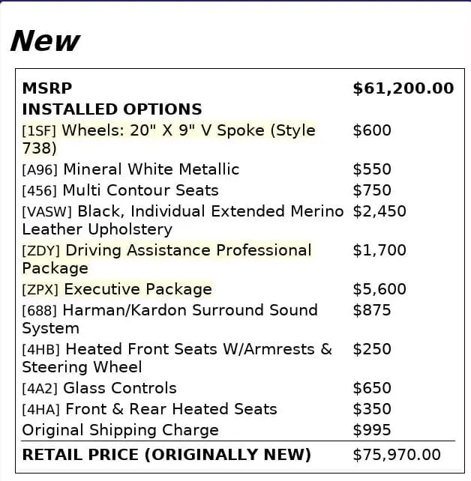The image size is (471, 481).
Task: Select Black Individual Extended Merino Leather entry
Action: [183, 220]
